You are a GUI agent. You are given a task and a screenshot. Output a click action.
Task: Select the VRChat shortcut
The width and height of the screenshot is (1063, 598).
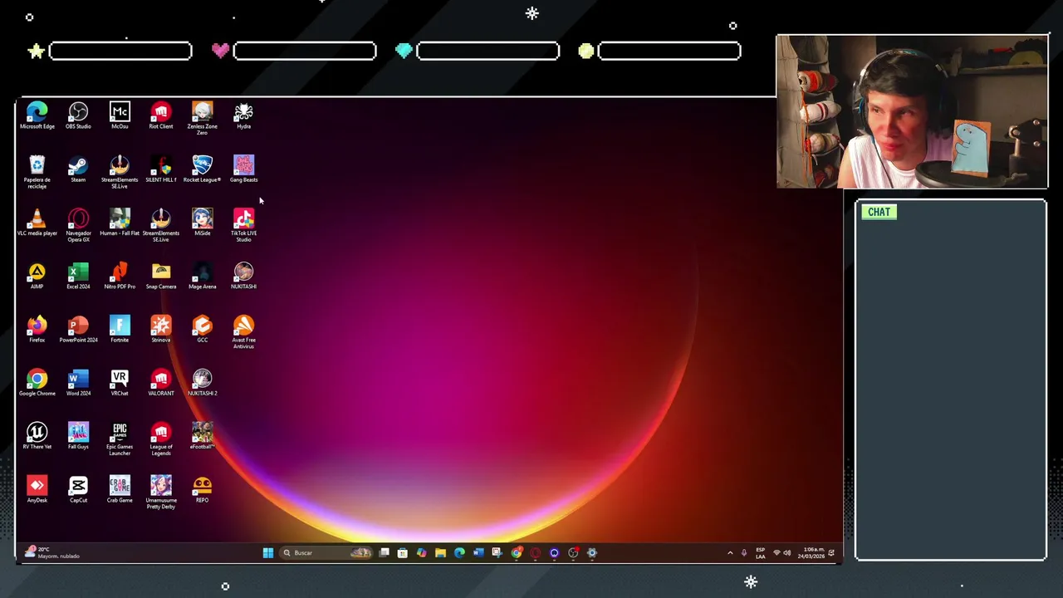pyautogui.click(x=120, y=382)
